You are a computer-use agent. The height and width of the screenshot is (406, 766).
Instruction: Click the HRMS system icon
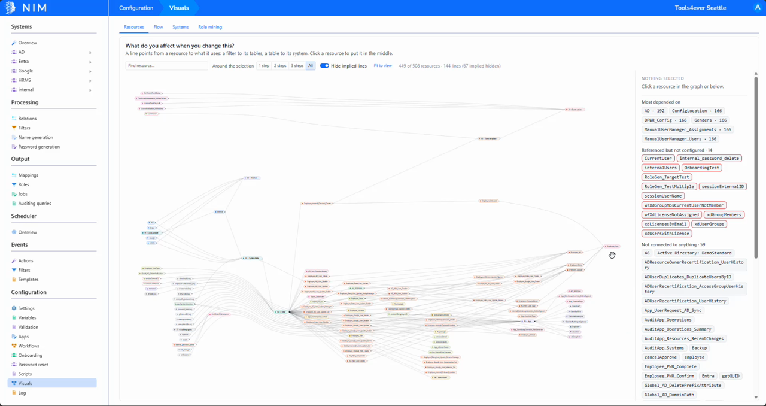[x=14, y=80]
